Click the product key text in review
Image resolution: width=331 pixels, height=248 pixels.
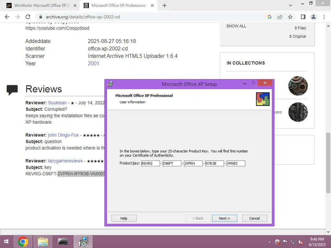point(65,174)
